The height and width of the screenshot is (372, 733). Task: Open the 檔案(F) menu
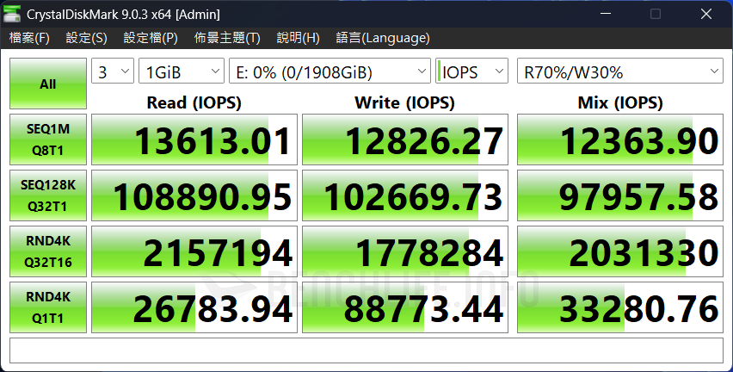(29, 38)
